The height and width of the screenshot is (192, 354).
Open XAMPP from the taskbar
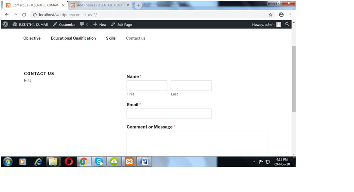click(x=129, y=162)
